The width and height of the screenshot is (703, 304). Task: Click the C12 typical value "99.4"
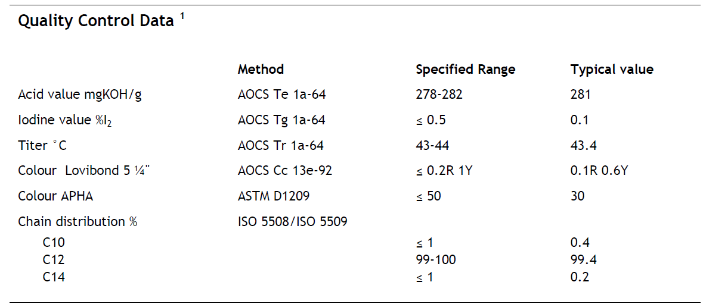[583, 260]
